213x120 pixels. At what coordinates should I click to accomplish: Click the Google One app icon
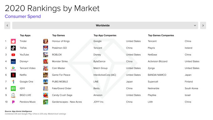point(13,82)
